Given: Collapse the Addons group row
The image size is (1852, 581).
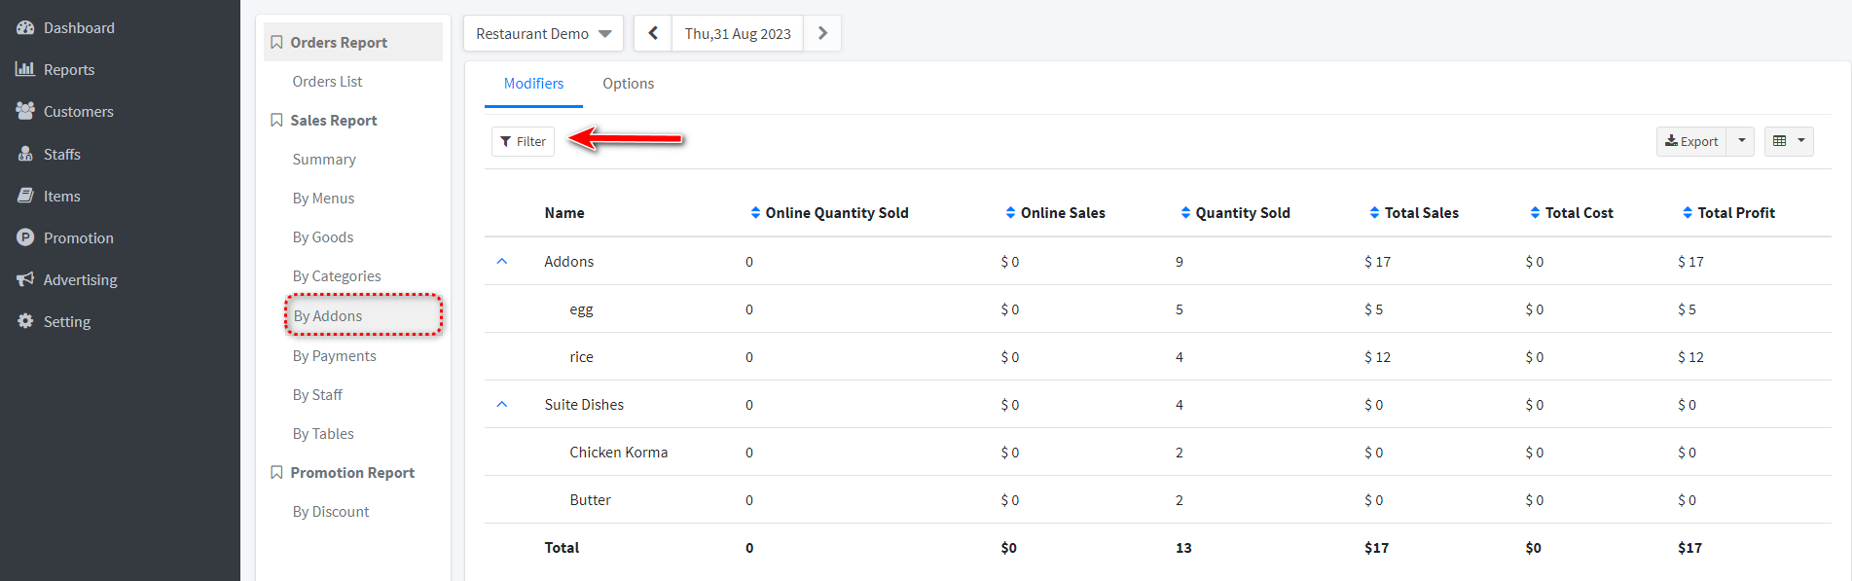Looking at the screenshot, I should click(502, 261).
